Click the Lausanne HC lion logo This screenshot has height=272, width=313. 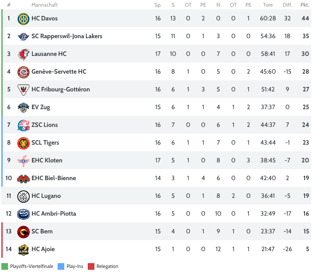point(23,54)
